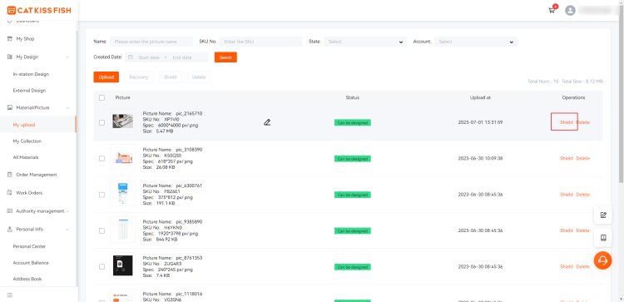Screen dimensions: 624x302
Task: Click the calendar icon in Created Date
Action: click(130, 57)
